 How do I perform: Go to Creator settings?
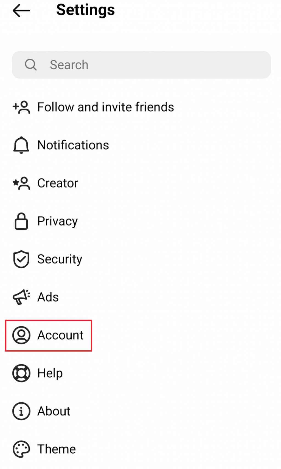tap(58, 183)
